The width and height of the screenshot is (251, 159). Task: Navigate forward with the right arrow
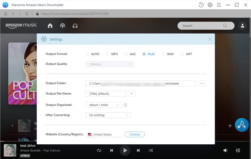(20, 14)
